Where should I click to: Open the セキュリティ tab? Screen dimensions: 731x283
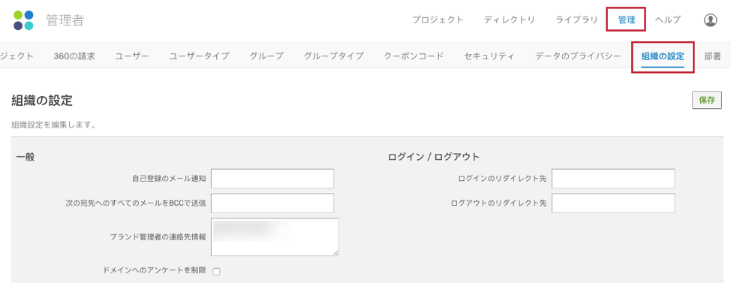pyautogui.click(x=489, y=56)
